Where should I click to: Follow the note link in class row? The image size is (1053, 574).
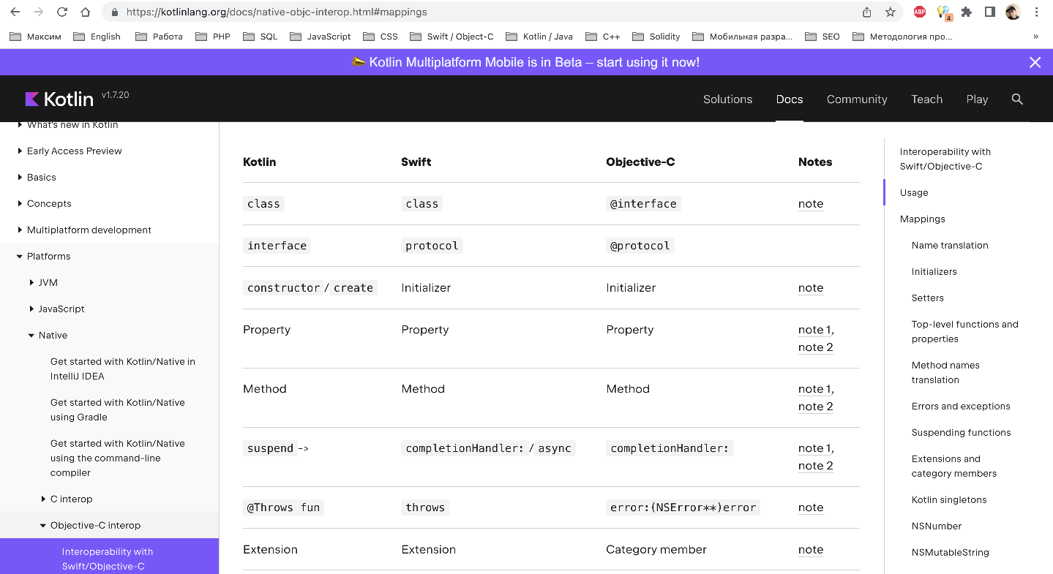[x=811, y=204]
